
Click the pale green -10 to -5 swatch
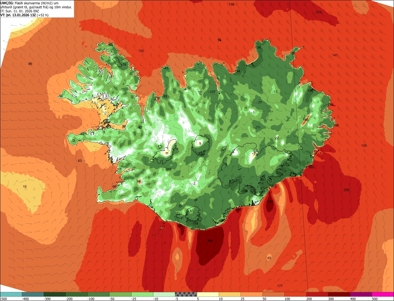click(x=164, y=294)
